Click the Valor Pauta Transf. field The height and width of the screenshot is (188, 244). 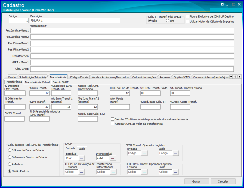120,107
